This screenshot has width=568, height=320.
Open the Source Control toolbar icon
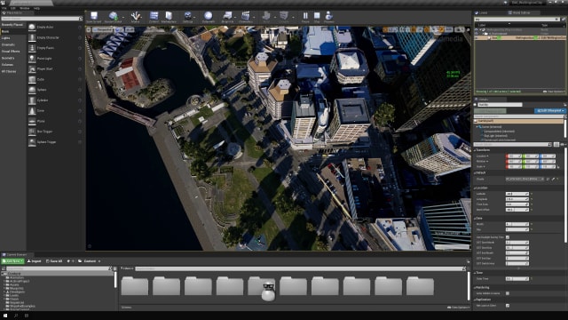[113, 16]
